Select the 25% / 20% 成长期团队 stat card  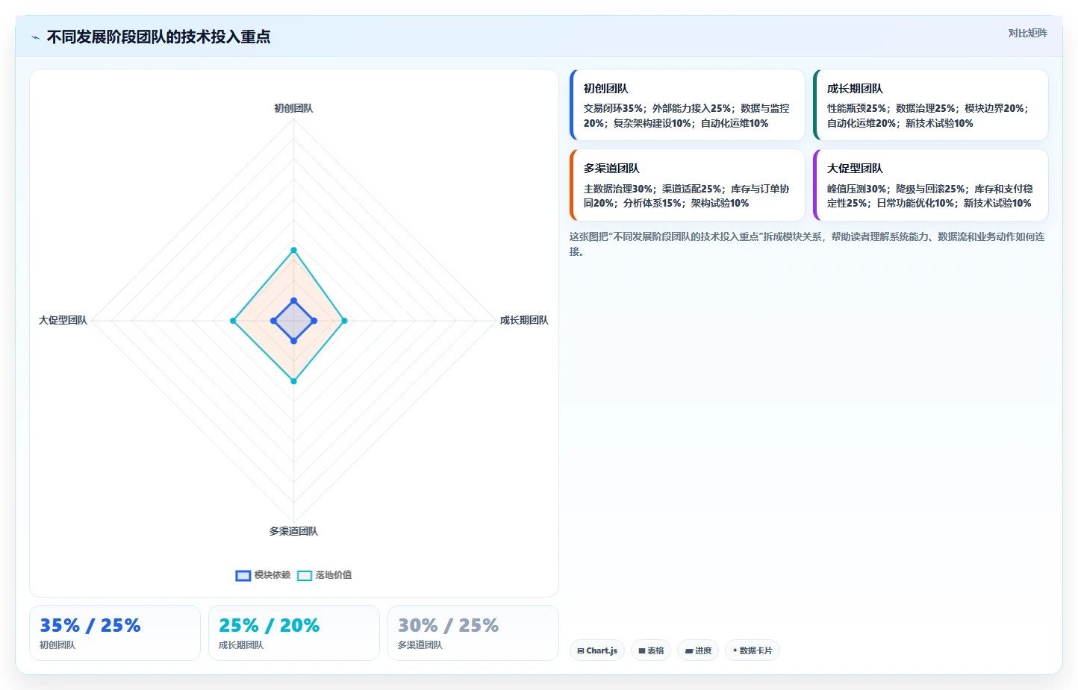pos(294,633)
